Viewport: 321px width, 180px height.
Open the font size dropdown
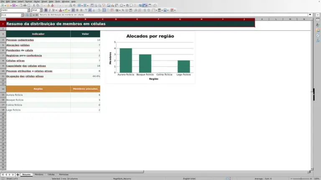(41, 10)
